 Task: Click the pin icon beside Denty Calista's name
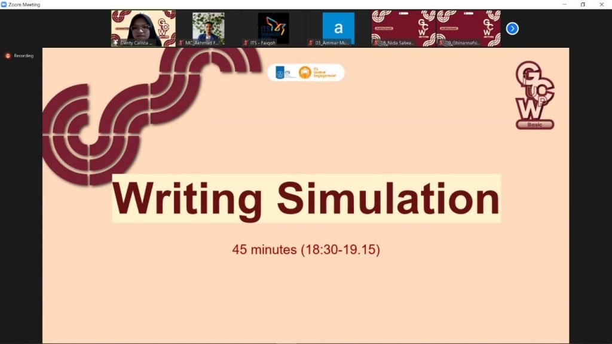pyautogui.click(x=116, y=43)
